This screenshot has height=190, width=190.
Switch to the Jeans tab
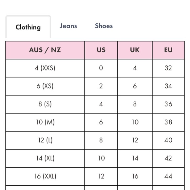(68, 26)
